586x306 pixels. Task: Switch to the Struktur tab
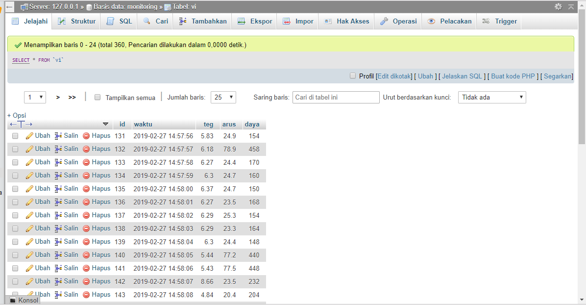pyautogui.click(x=77, y=21)
